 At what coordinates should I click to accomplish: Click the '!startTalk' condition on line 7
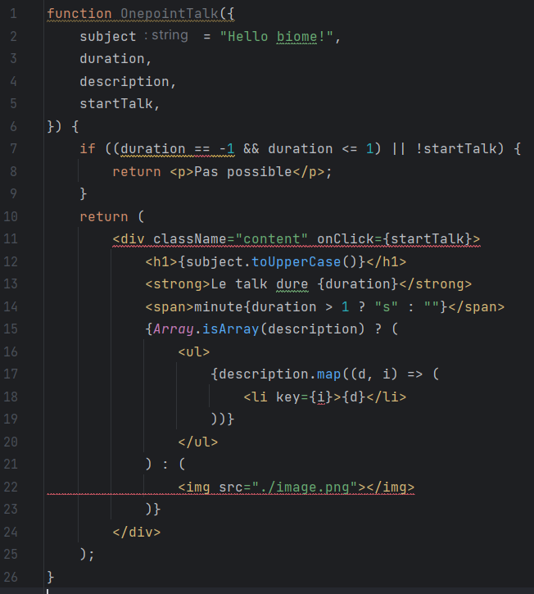coord(456,149)
